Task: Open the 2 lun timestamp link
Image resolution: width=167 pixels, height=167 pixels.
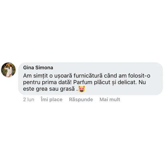Action: [x=29, y=99]
